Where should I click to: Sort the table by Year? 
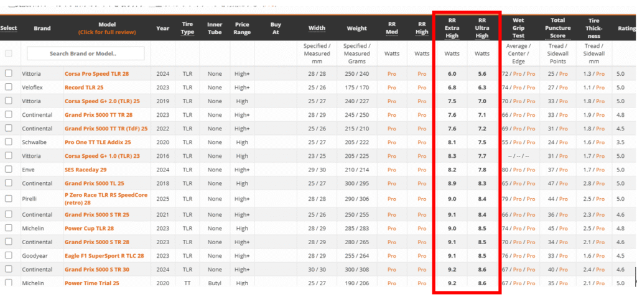click(163, 28)
